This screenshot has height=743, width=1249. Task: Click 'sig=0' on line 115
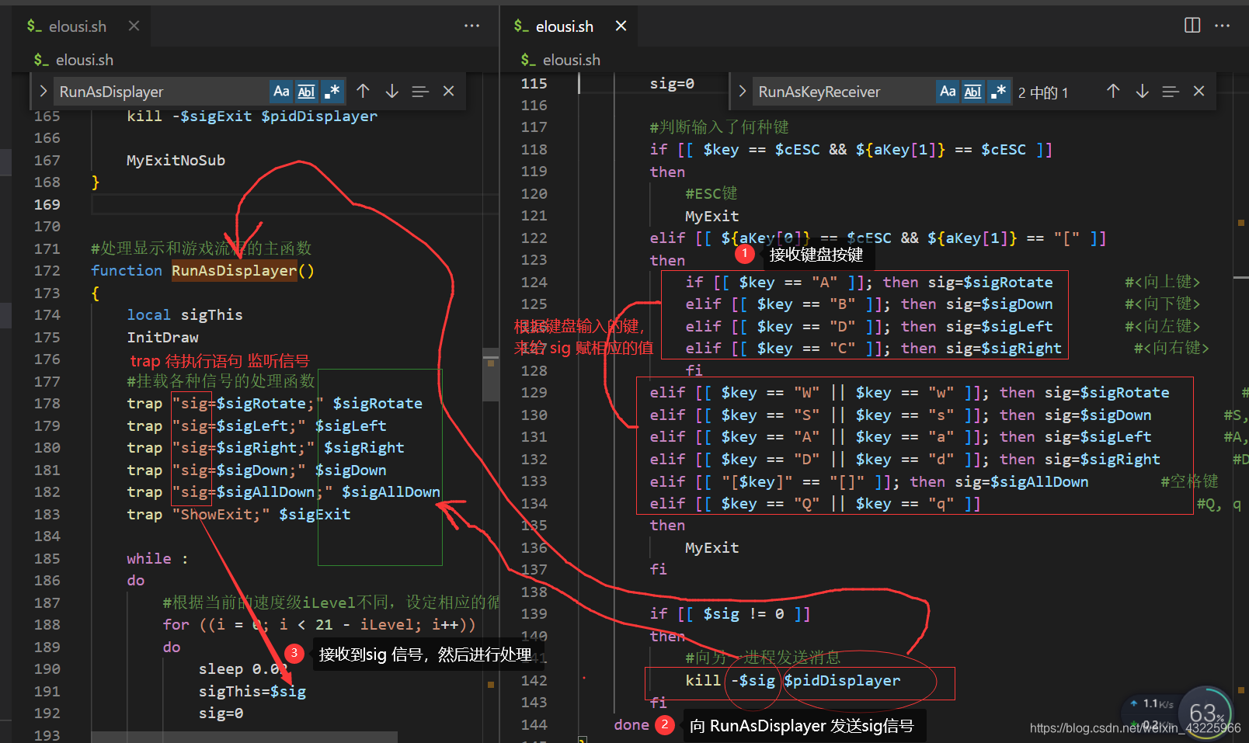tap(672, 83)
